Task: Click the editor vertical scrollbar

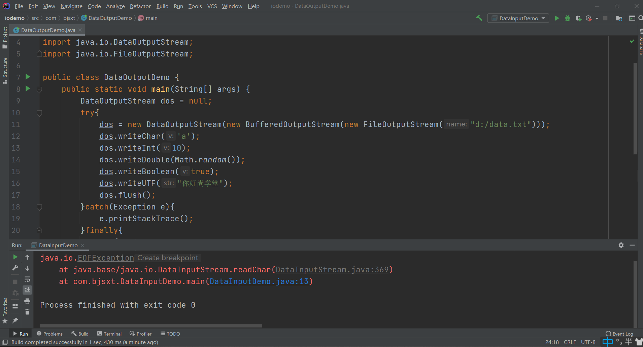Action: (635, 108)
